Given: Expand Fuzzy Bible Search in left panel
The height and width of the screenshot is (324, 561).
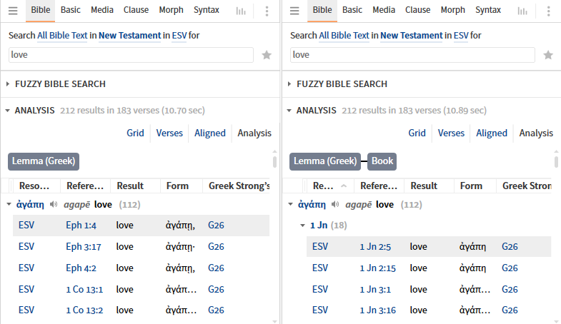Looking at the screenshot, I should point(8,84).
